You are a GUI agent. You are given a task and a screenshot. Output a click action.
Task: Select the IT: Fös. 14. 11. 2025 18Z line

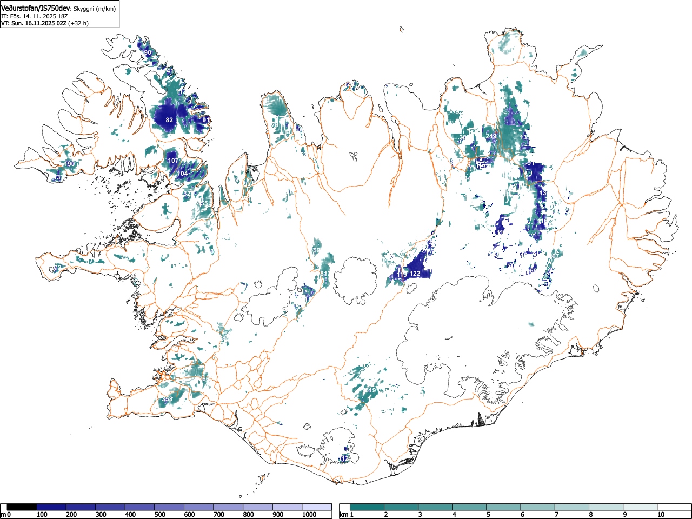(34, 16)
